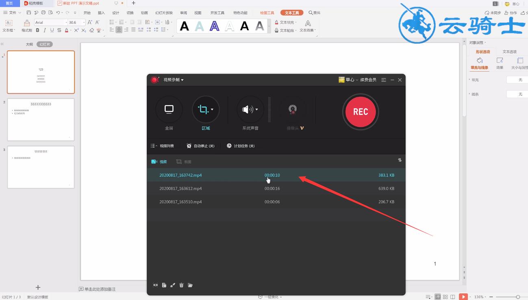The height and width of the screenshot is (300, 528).
Task: Open the recorder hamburger menu icon
Action: [384, 80]
